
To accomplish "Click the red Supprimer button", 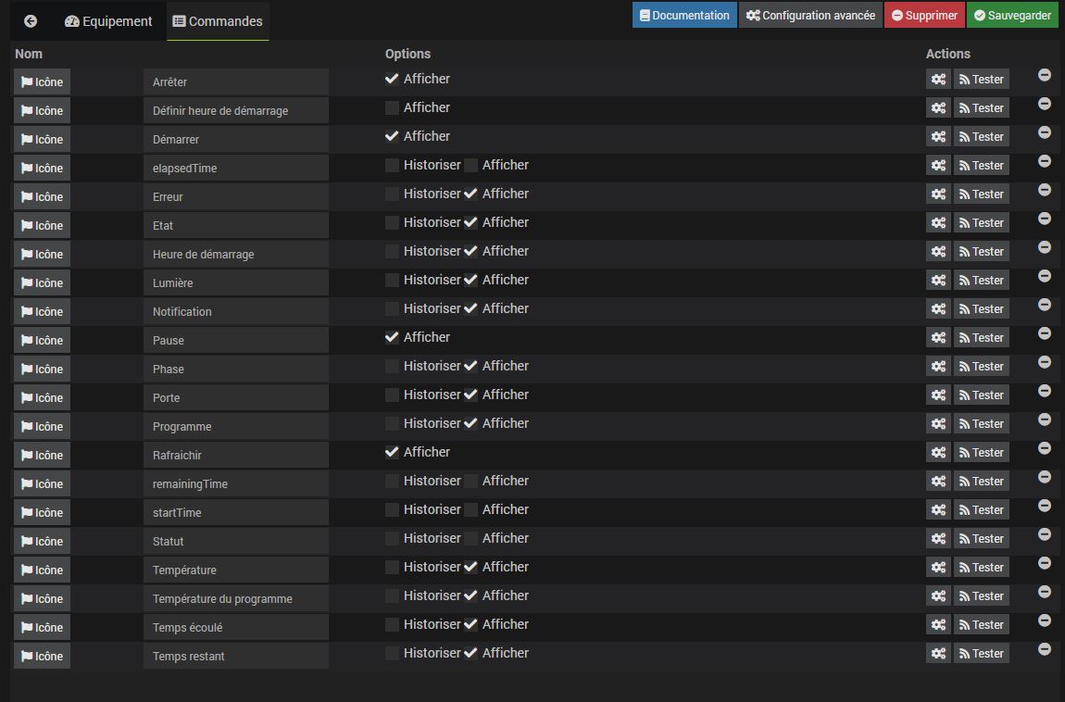I will point(924,15).
